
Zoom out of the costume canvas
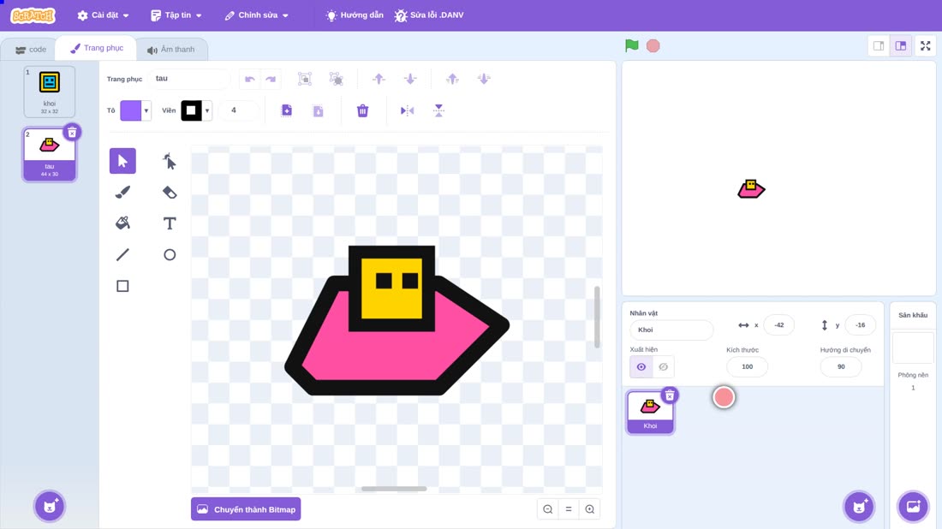(x=548, y=509)
